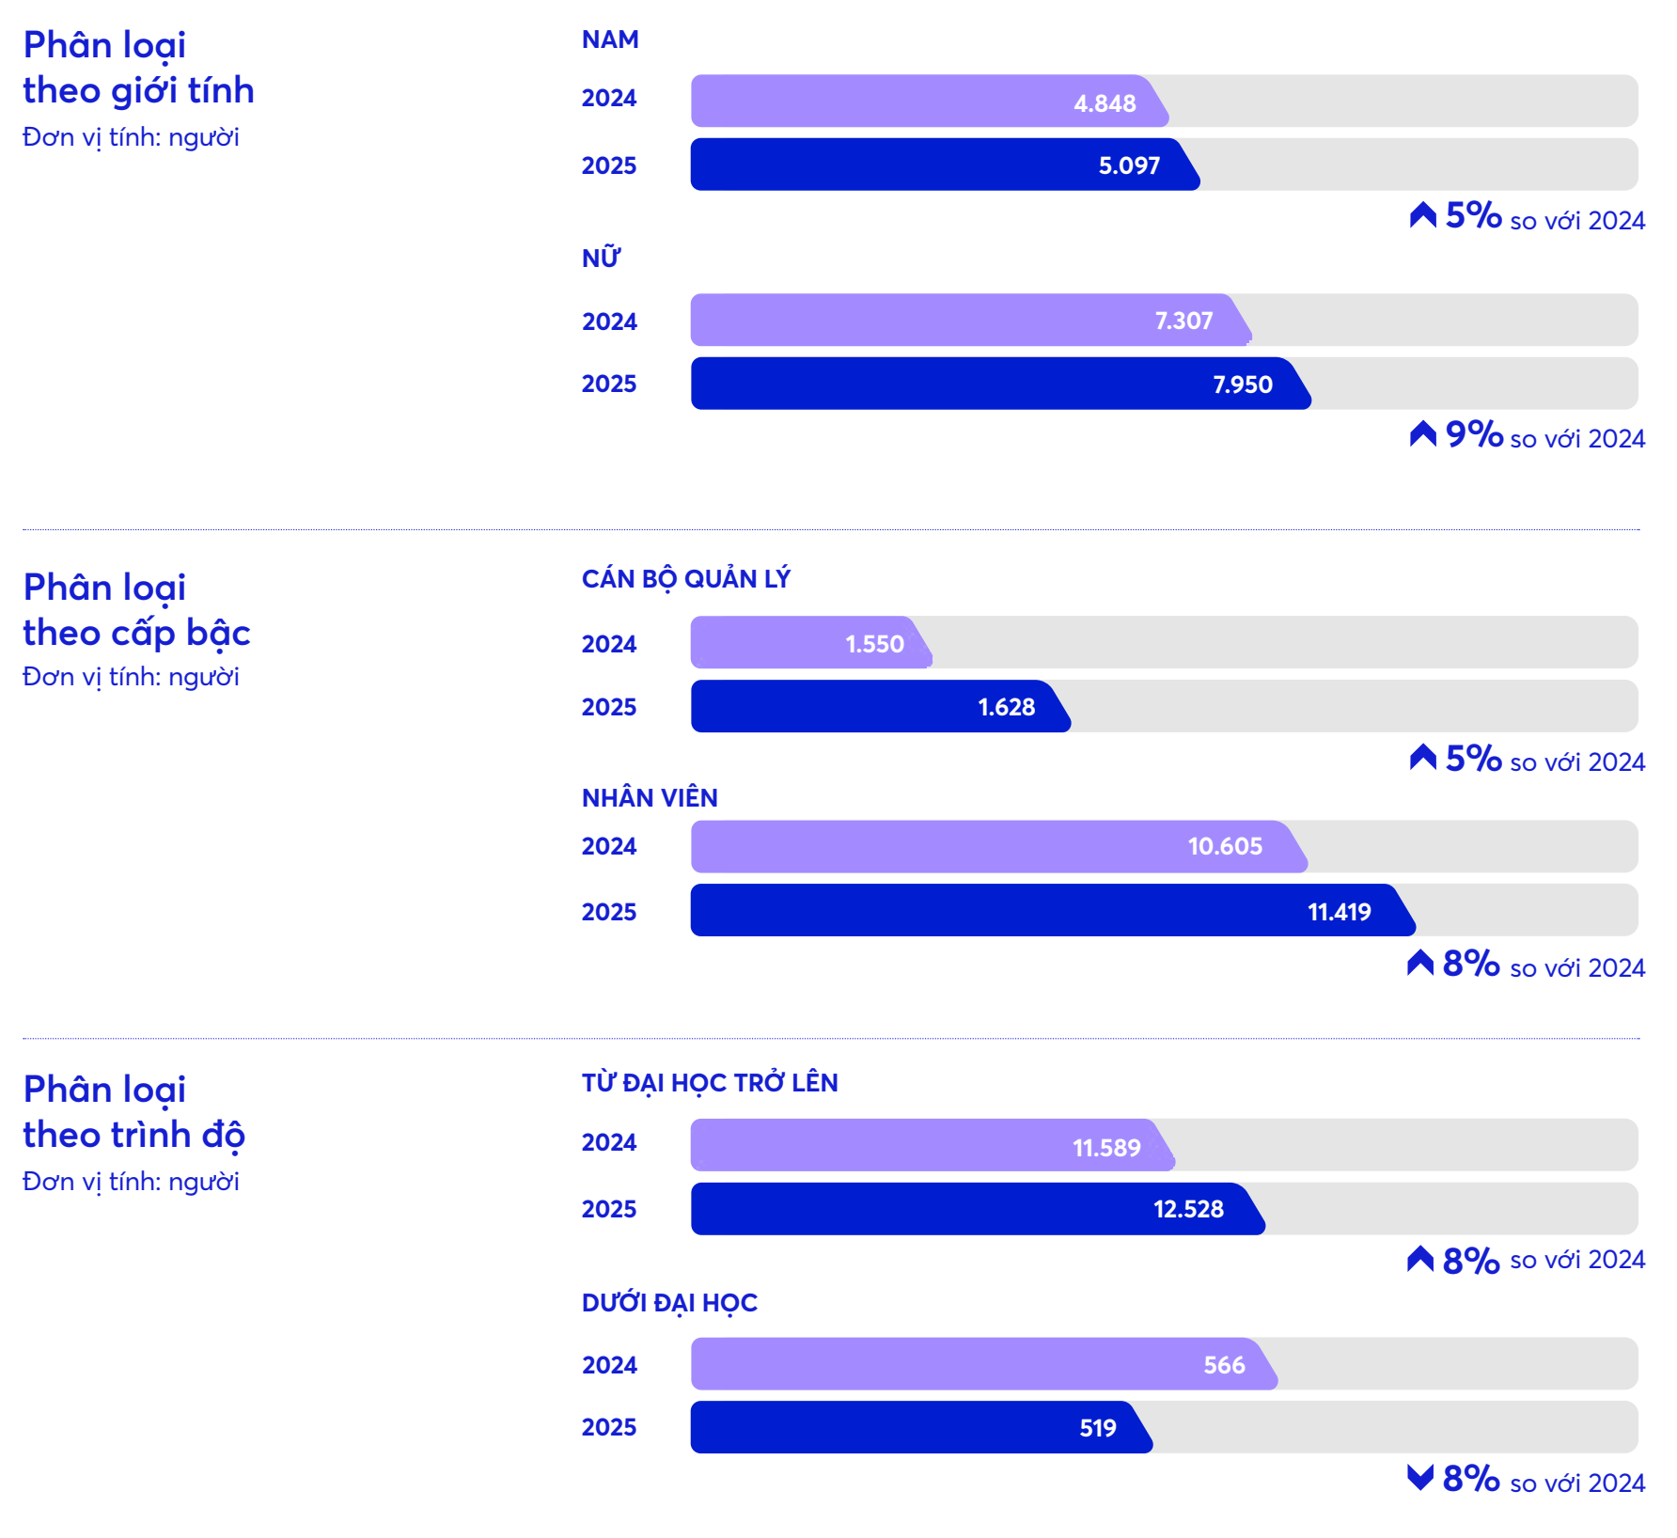Select the dark blue bar showing 5.097
The width and height of the screenshot is (1677, 1538).
940,165
